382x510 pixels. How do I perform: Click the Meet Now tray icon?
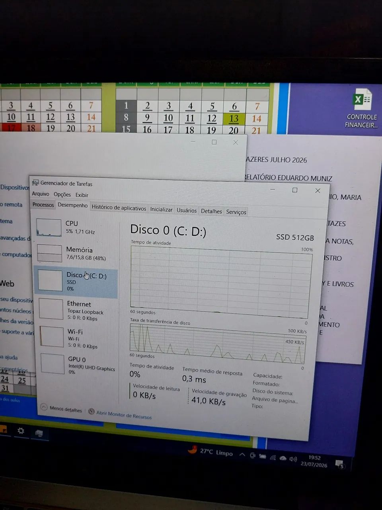click(252, 455)
